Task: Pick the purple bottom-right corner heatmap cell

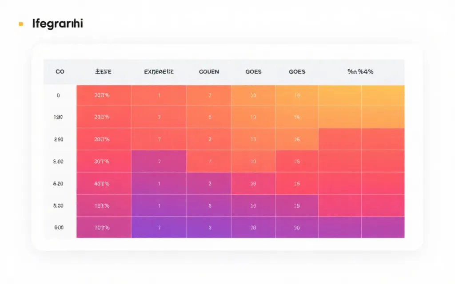Action: point(383,227)
